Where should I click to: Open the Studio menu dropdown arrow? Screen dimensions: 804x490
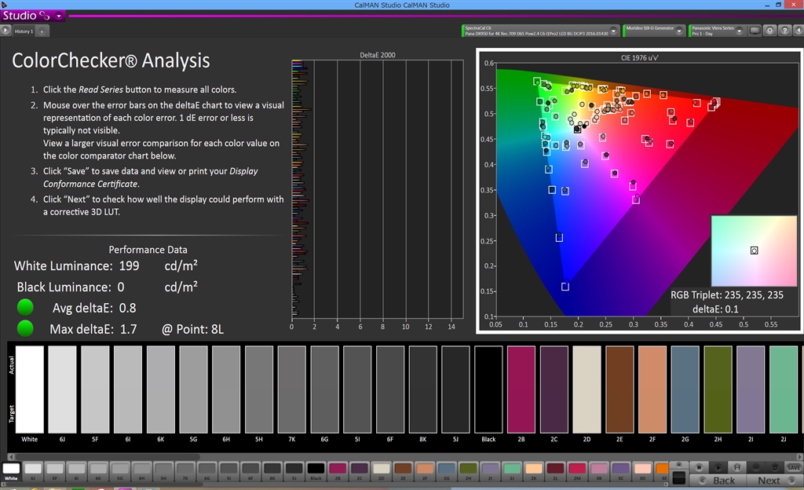[60, 16]
